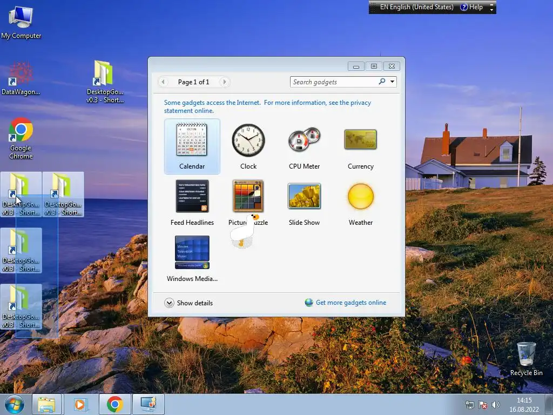Click the goose walking over the gadget window
This screenshot has width=553, height=415.
pos(245,230)
